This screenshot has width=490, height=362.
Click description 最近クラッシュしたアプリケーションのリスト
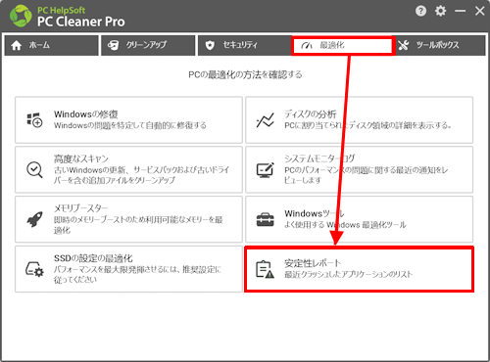tap(348, 275)
